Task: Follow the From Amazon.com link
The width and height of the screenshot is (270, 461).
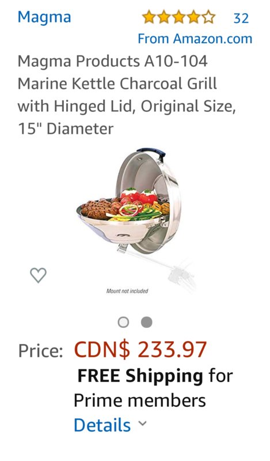Action: [x=195, y=39]
